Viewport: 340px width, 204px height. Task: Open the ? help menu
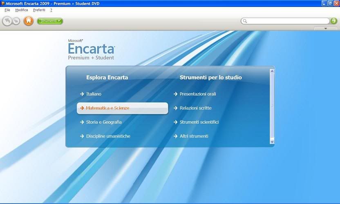pyautogui.click(x=51, y=10)
